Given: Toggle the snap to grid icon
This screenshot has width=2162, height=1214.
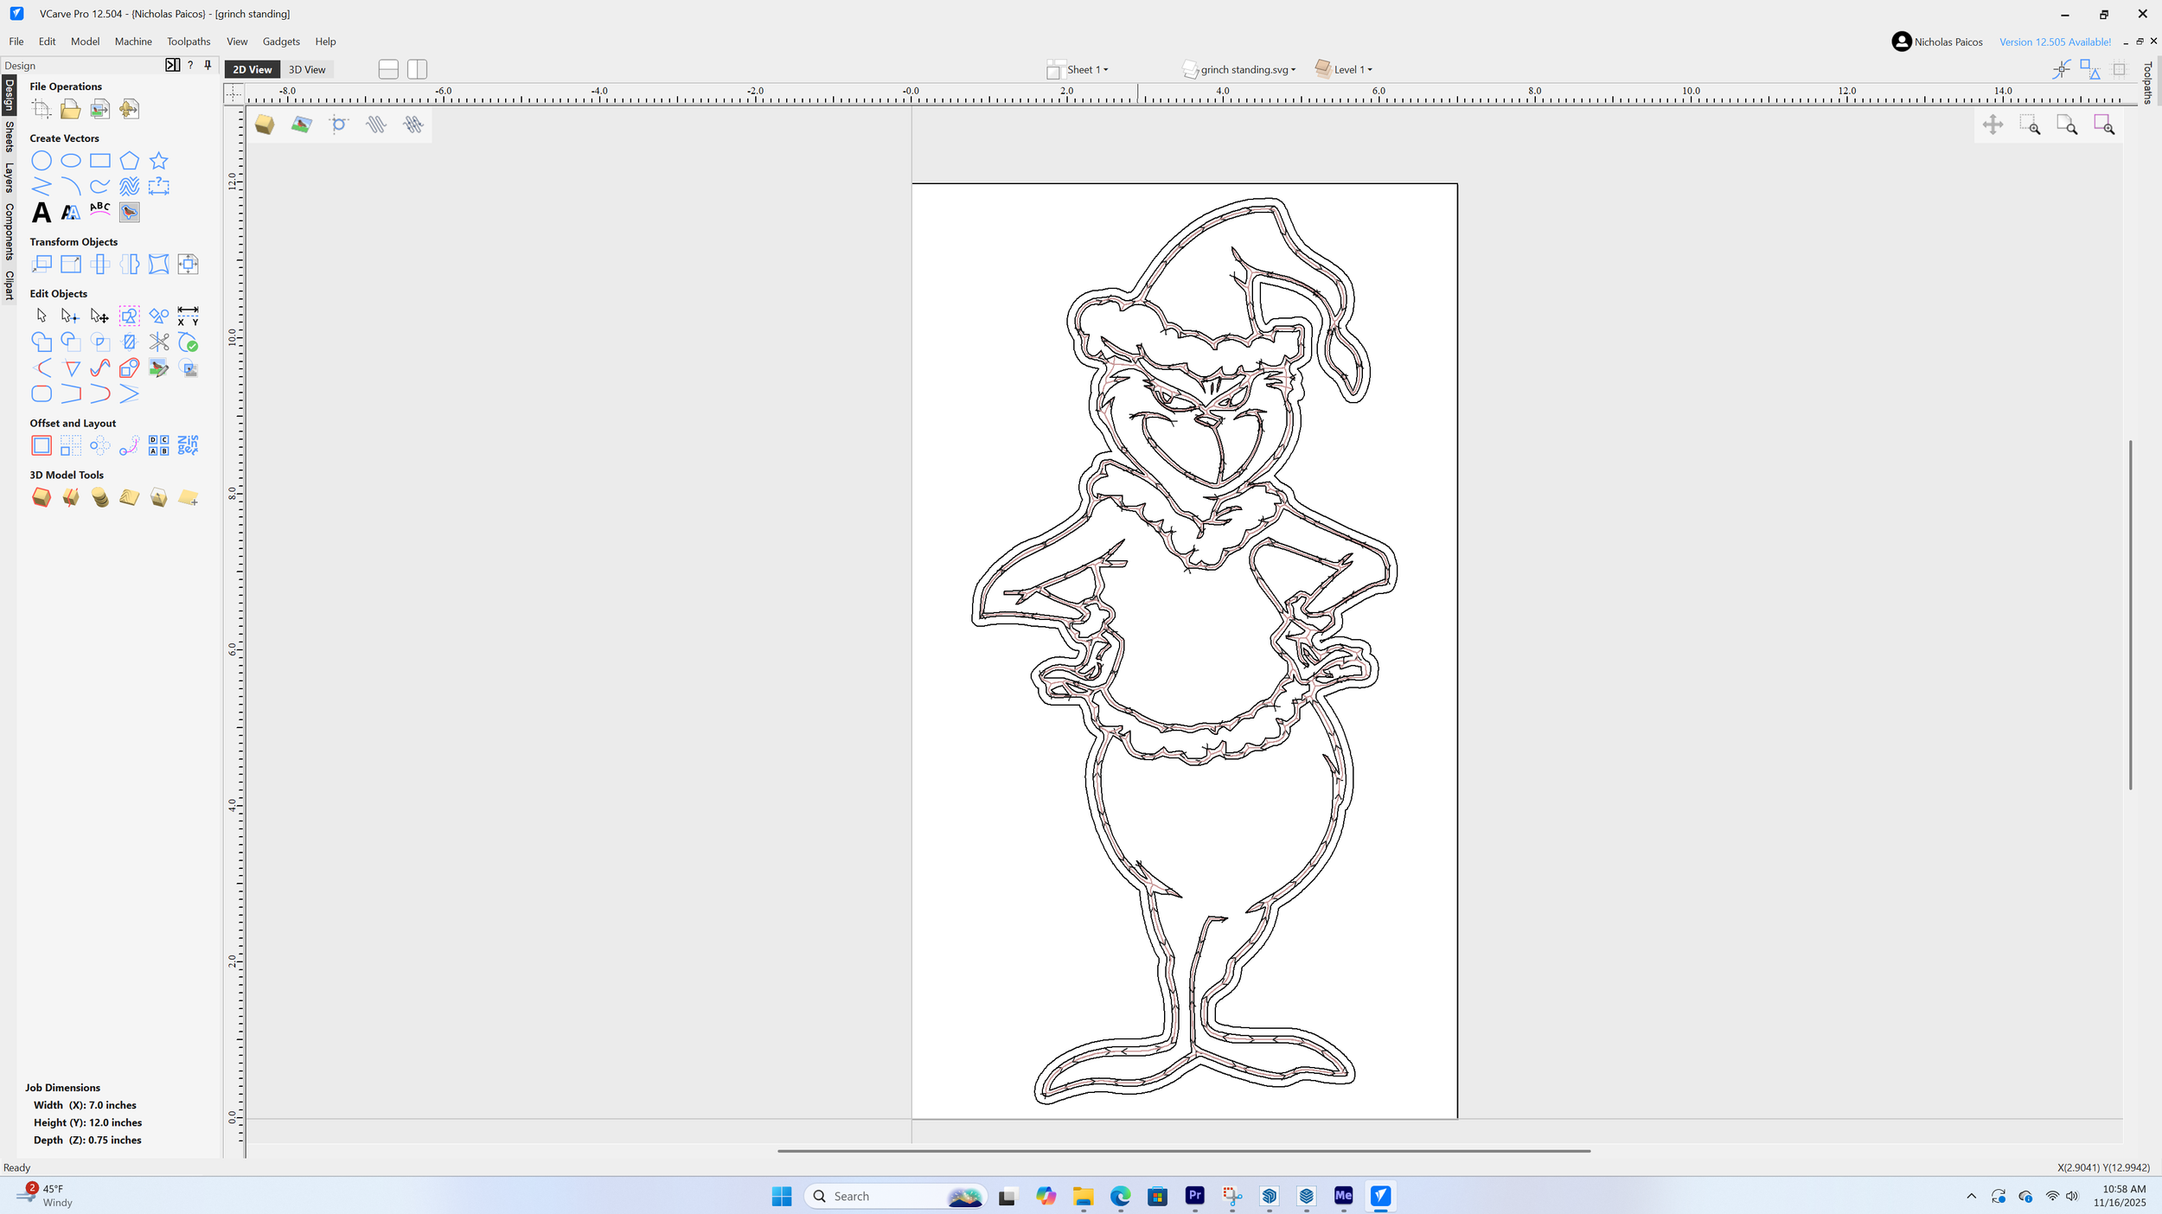Looking at the screenshot, I should (2119, 69).
